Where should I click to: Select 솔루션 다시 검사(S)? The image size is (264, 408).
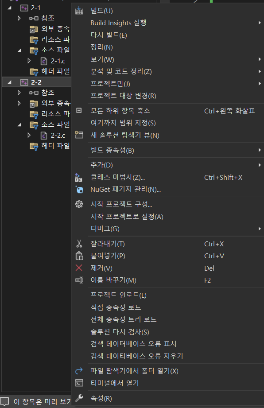click(x=167, y=332)
